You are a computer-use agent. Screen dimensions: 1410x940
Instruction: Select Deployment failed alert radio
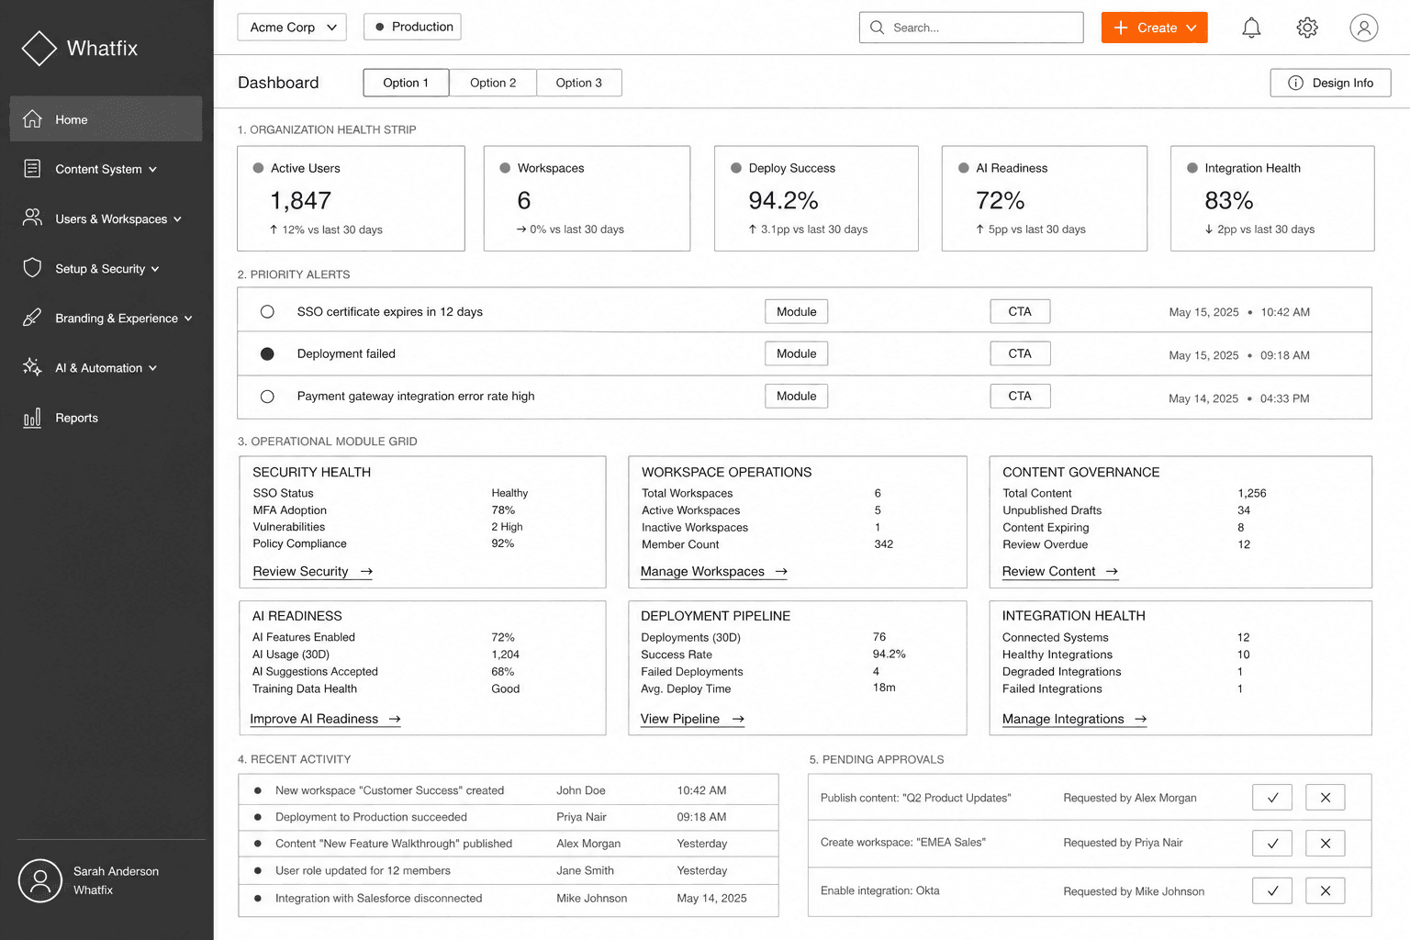point(267,353)
